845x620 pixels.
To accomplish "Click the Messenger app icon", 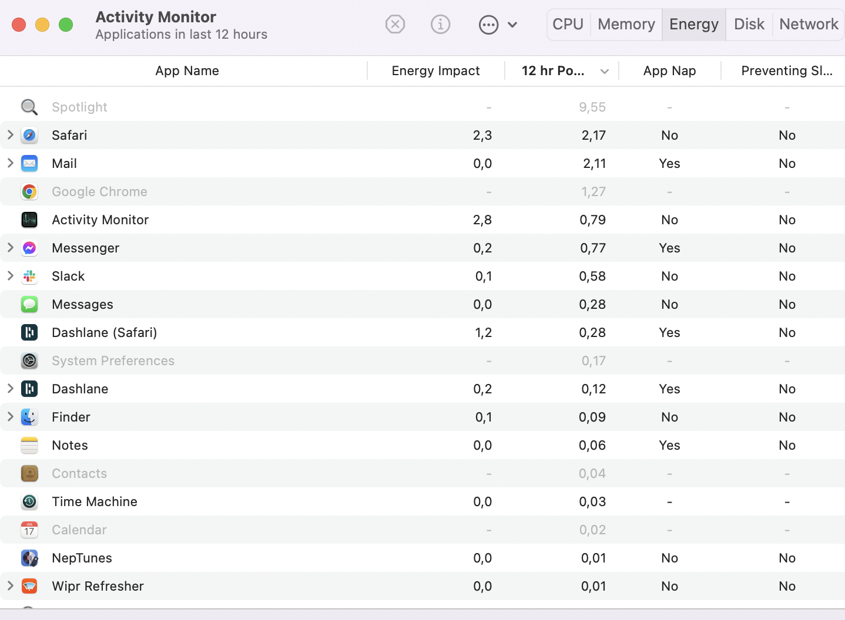I will pos(29,248).
